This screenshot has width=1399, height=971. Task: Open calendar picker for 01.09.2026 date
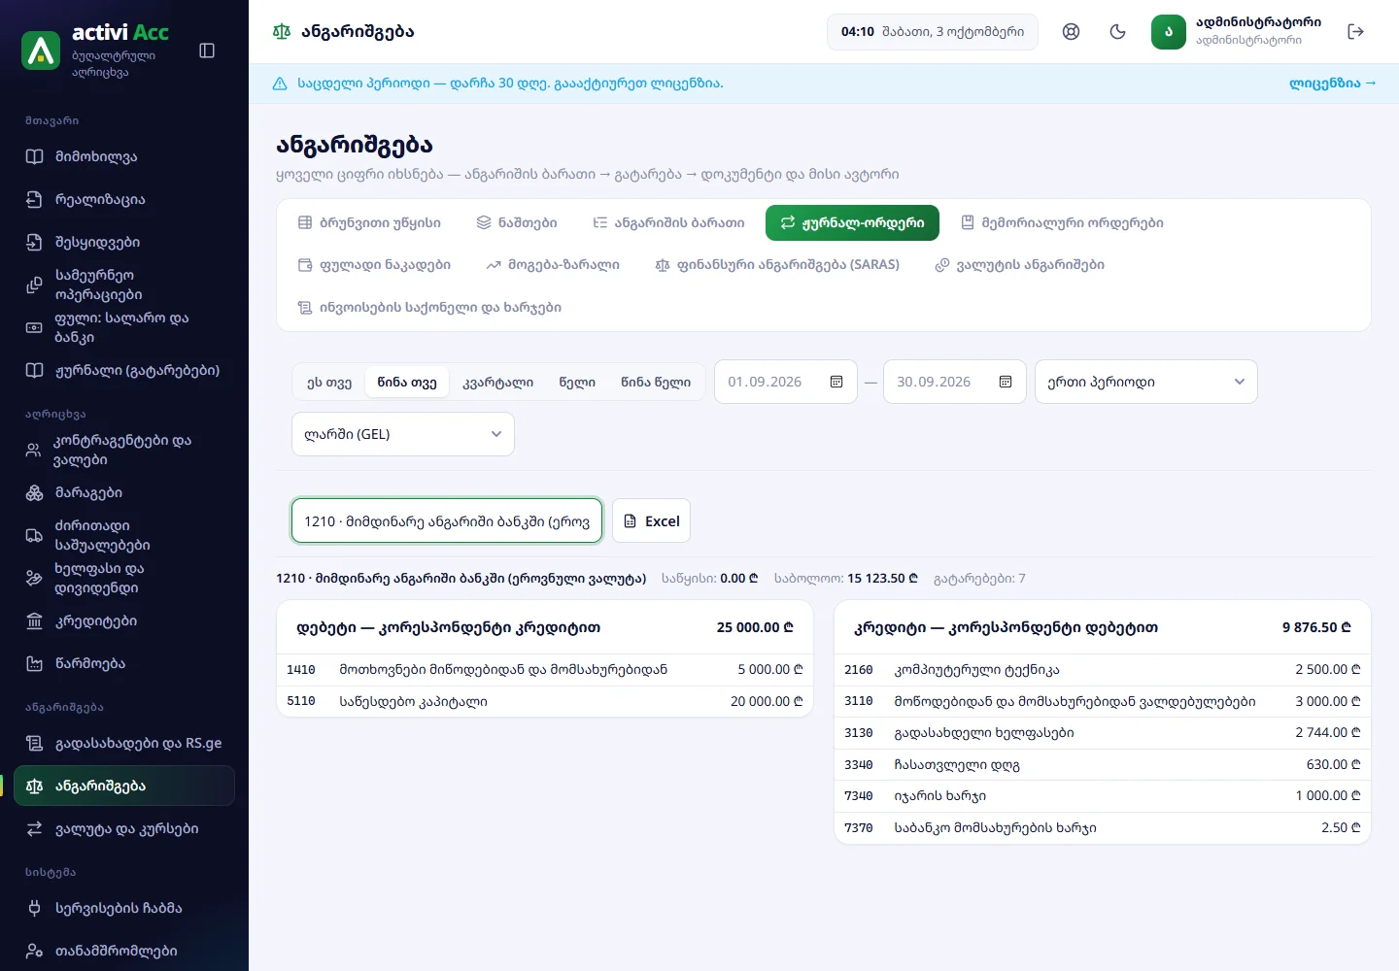tap(836, 382)
